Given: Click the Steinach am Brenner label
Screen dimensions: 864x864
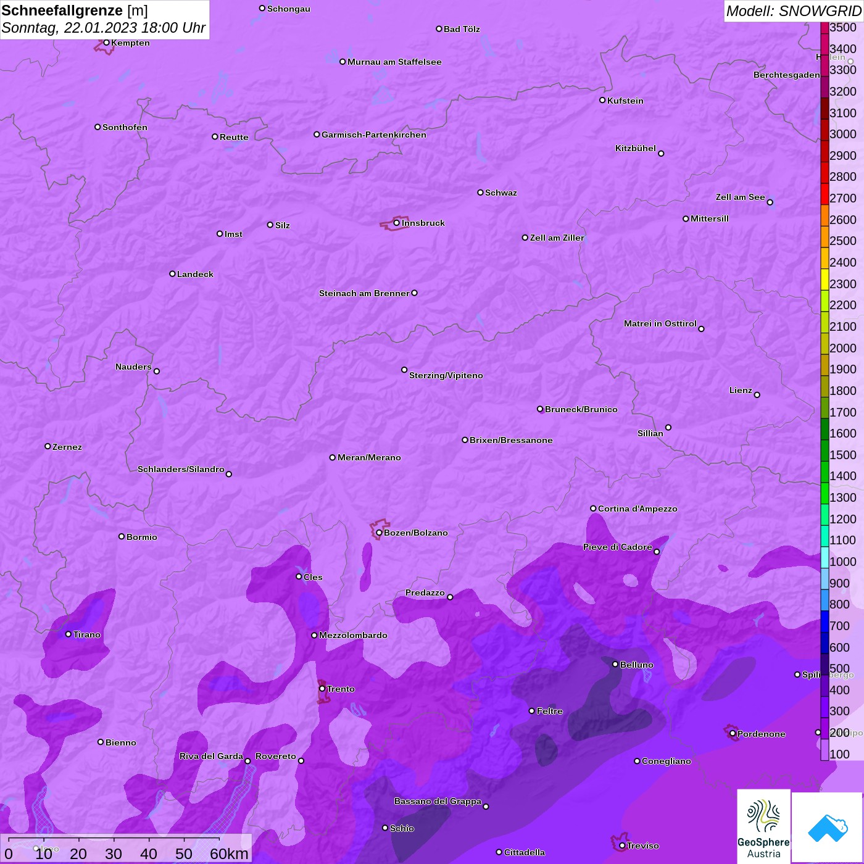Looking at the screenshot, I should (364, 293).
